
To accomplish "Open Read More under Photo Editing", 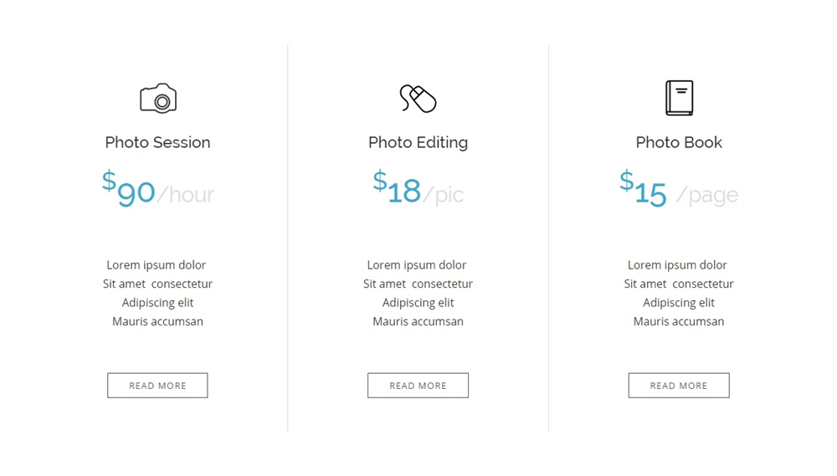I will [x=418, y=386].
